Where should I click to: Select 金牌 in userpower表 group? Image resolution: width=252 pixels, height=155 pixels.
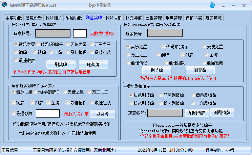click(211, 55)
